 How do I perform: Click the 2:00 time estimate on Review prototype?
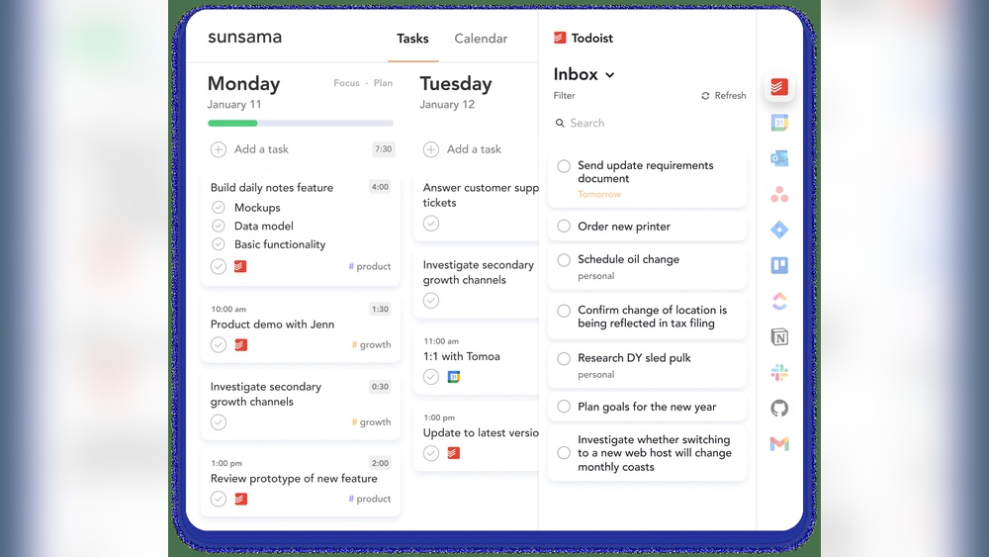click(x=381, y=463)
